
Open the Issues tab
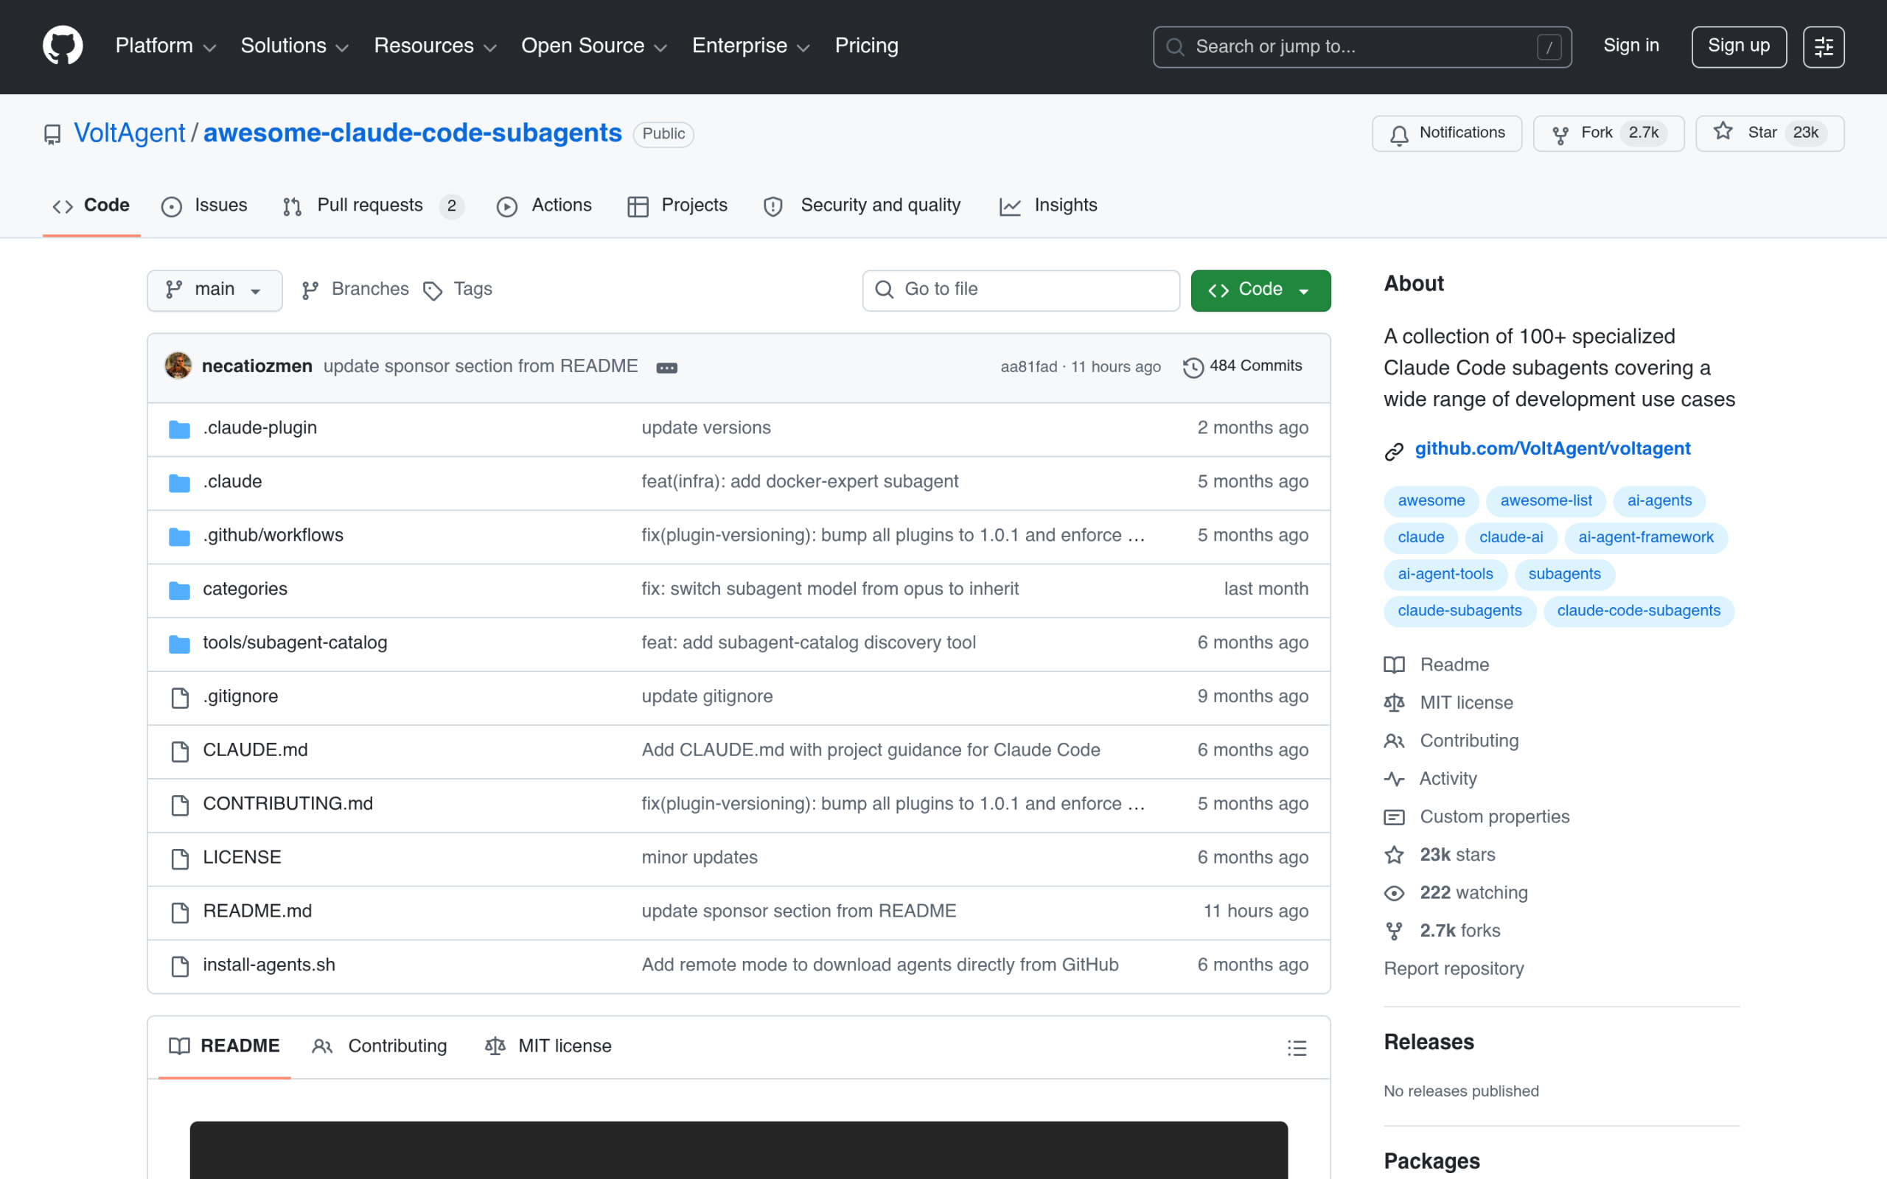204,206
